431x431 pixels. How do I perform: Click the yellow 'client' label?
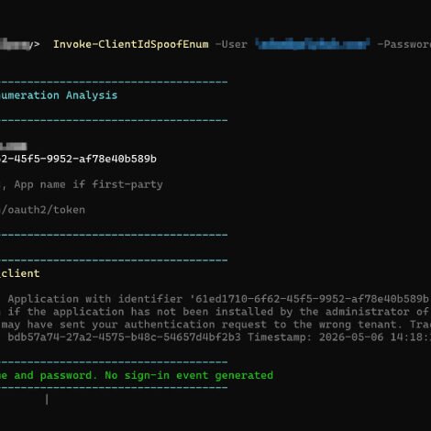point(20,273)
